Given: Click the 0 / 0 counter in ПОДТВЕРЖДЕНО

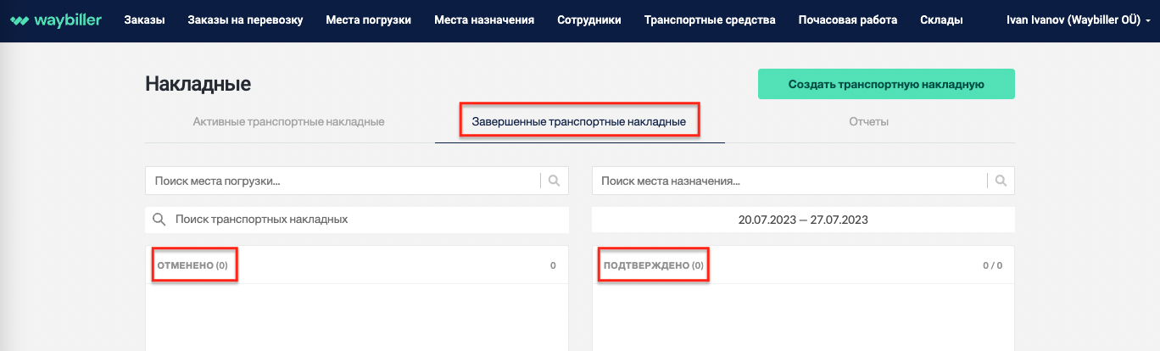Looking at the screenshot, I should click(993, 265).
